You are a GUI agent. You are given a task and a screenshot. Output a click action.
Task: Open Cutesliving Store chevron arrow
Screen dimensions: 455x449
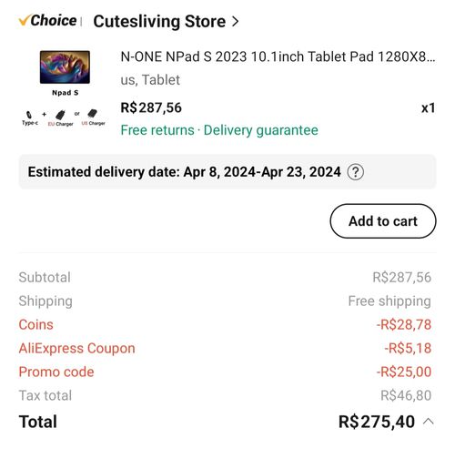pyautogui.click(x=235, y=22)
